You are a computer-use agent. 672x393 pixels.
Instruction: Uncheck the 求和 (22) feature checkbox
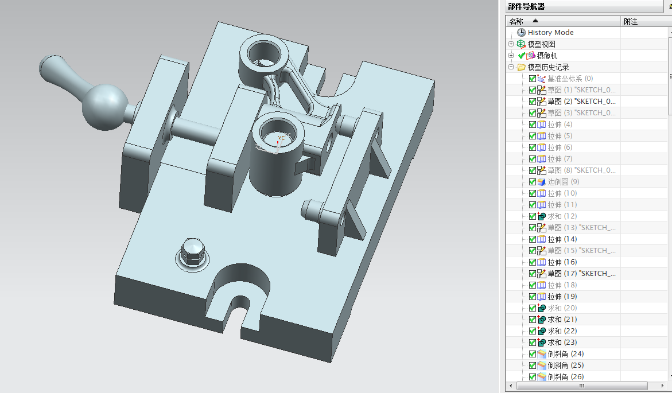pos(533,331)
